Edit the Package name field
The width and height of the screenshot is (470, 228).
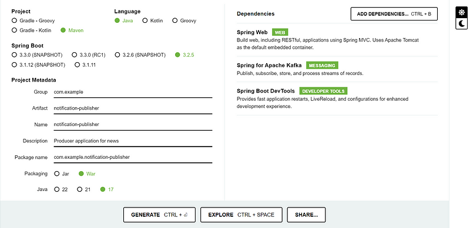133,157
